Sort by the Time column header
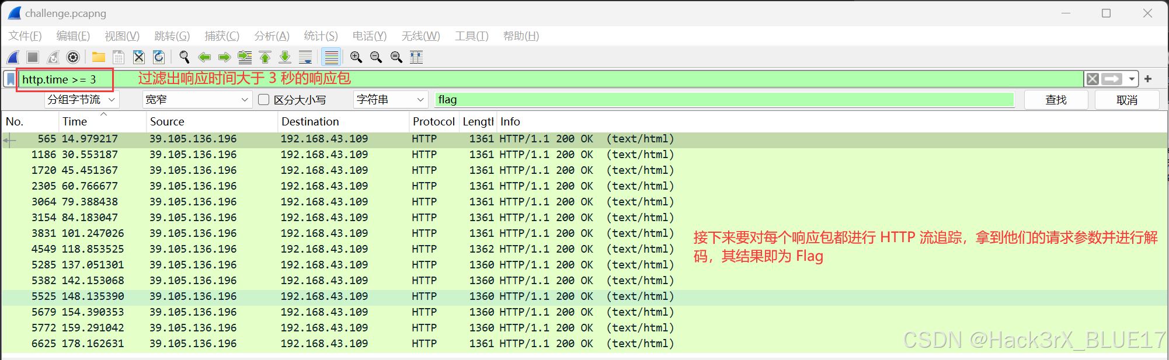Viewport: 1169px width, 360px height. 102,121
